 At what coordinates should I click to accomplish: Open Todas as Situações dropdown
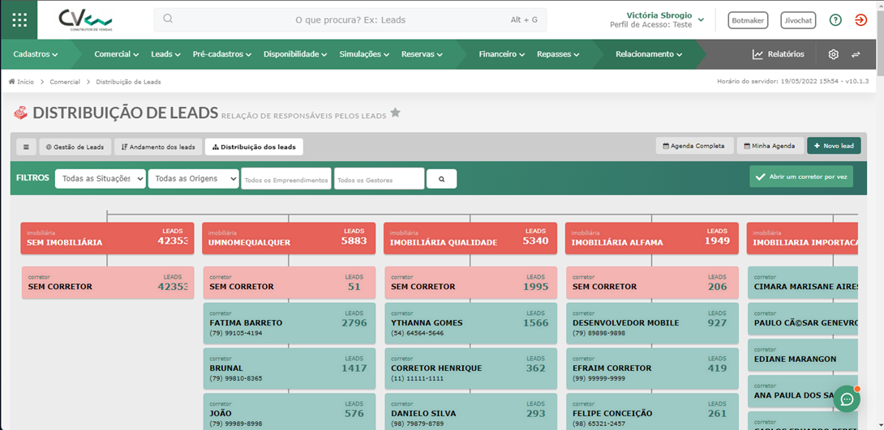click(x=101, y=179)
